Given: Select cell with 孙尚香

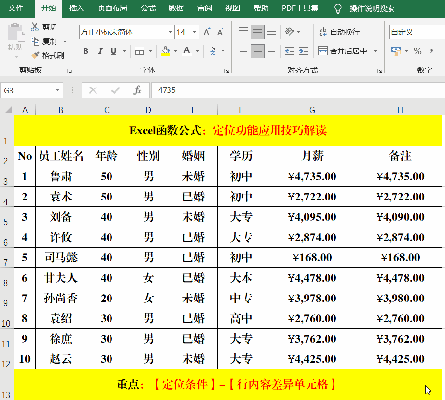Looking at the screenshot, I should coord(60,298).
